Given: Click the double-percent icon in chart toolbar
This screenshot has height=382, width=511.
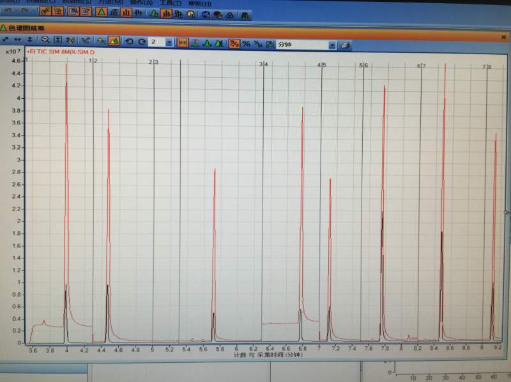Looking at the screenshot, I should (x=258, y=44).
